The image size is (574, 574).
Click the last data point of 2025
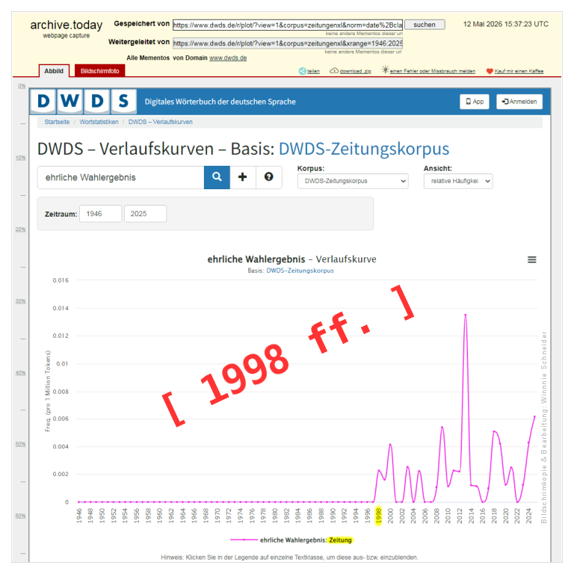coord(534,416)
